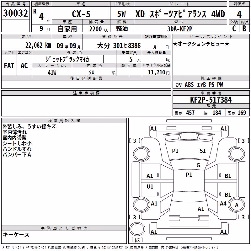Select equipment list カワ ABS エアB PS PW

click(199, 84)
